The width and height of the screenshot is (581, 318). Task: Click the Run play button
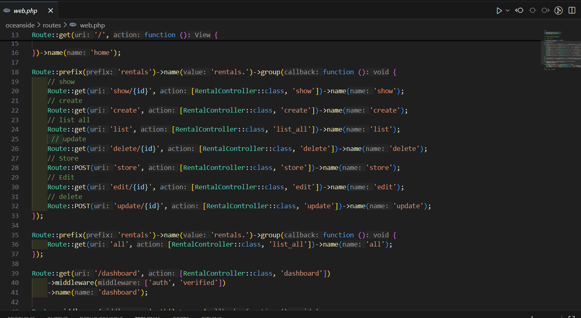[x=499, y=10]
